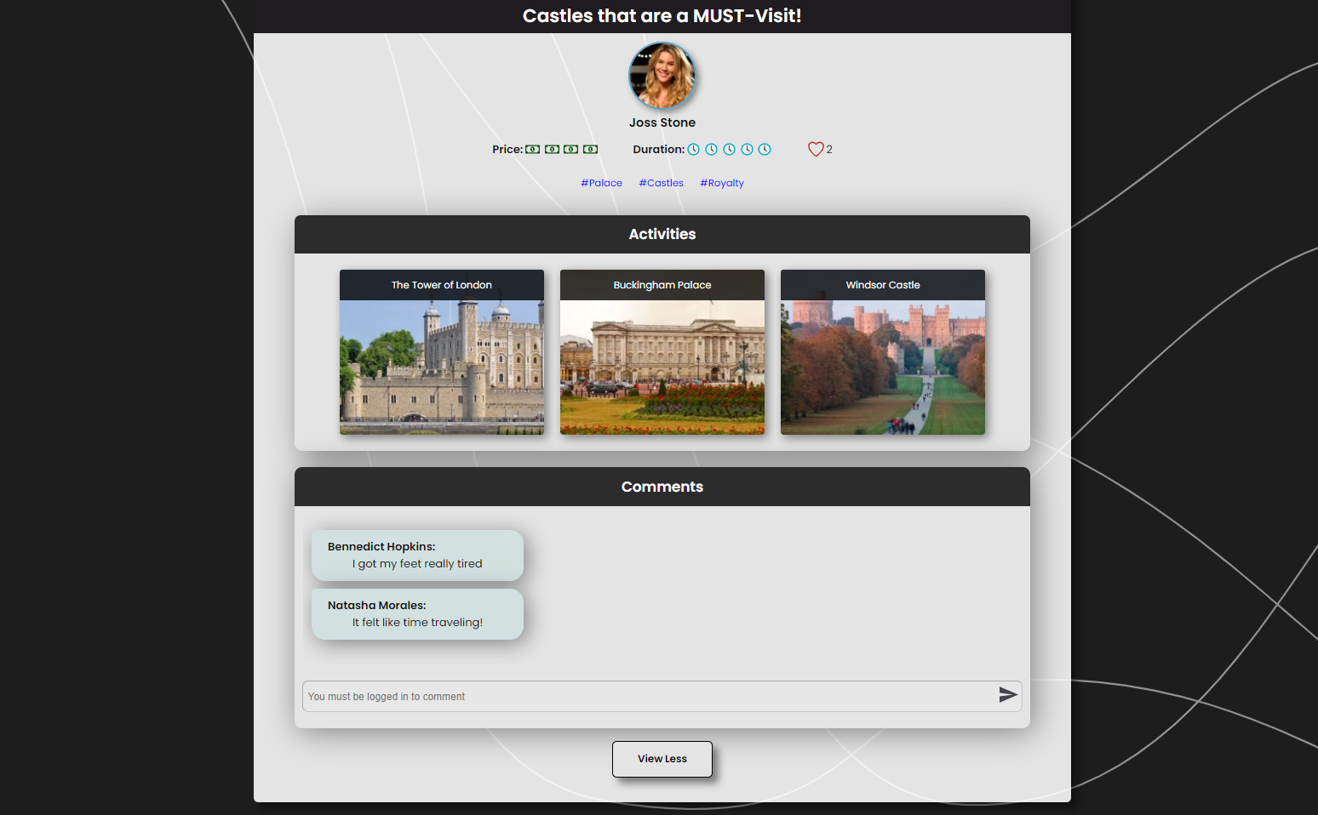Open the #Royalty hashtag link

(x=722, y=183)
